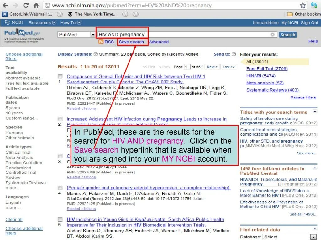
Task: Bookmark the page with the star icon
Action: coord(303,5)
